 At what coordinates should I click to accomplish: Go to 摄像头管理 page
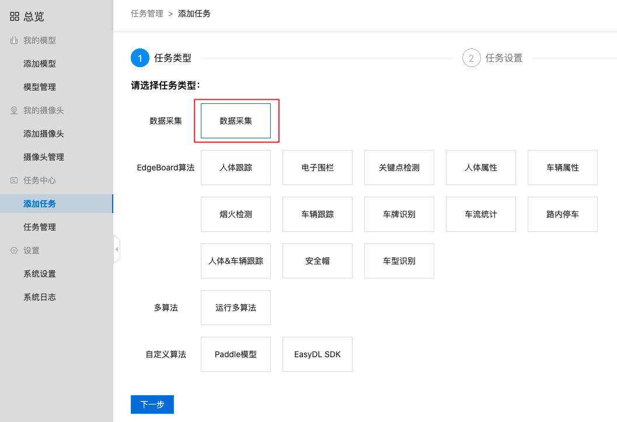(x=44, y=157)
